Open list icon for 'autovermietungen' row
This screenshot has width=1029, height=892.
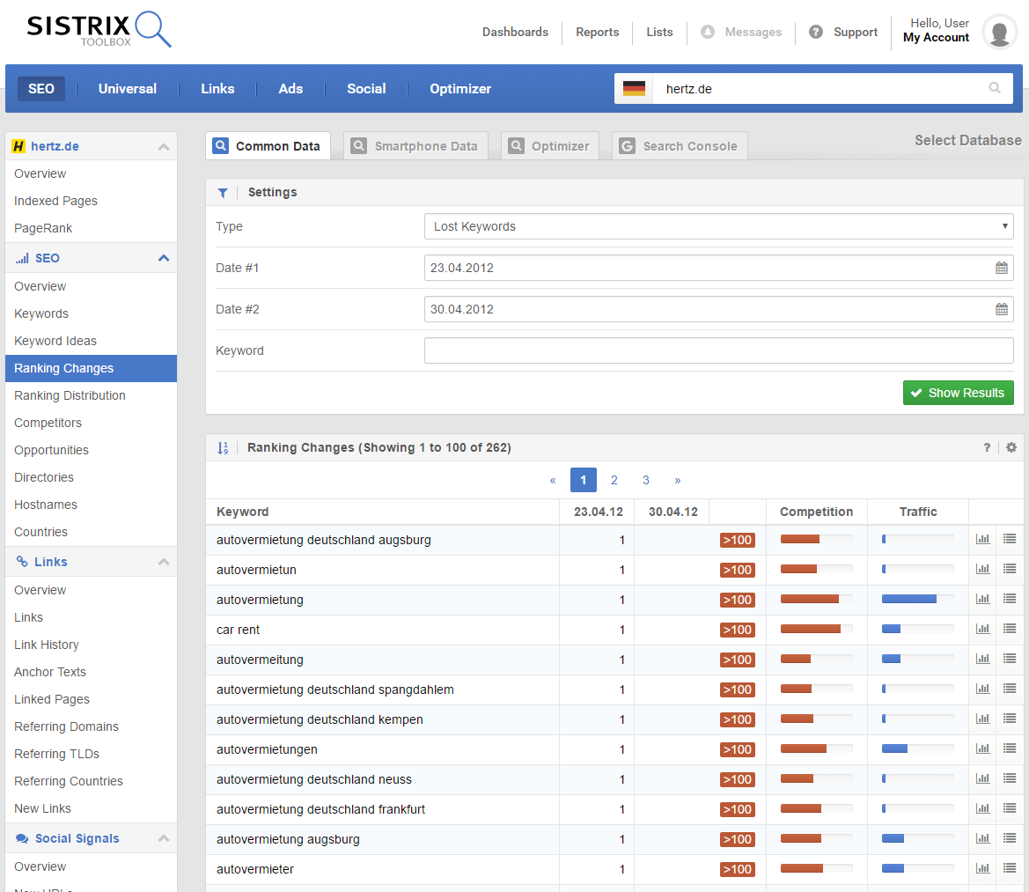click(x=1010, y=749)
